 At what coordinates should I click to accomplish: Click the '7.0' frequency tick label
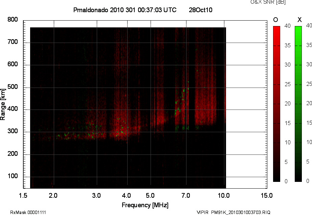[186, 195]
